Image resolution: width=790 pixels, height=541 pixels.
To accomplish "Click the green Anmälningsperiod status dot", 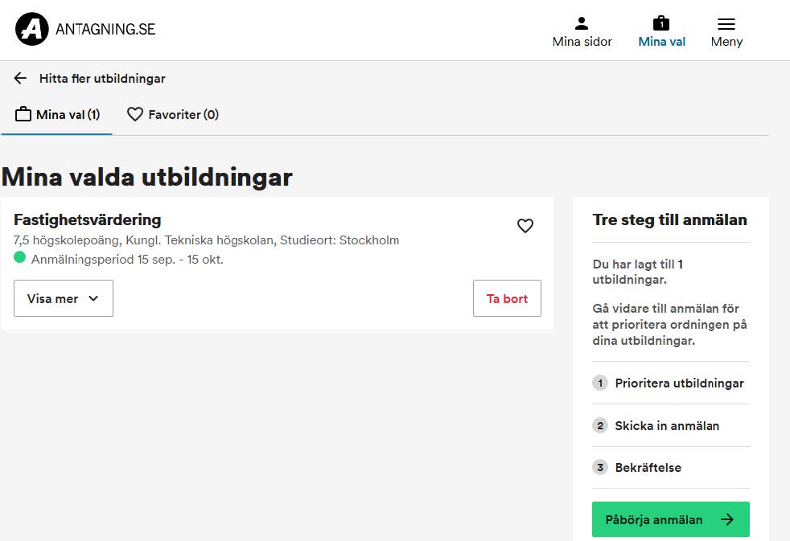I will pos(20,258).
